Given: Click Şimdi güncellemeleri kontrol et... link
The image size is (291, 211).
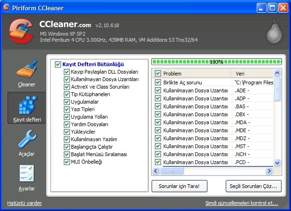Looking at the screenshot, I should pyautogui.click(x=242, y=203).
